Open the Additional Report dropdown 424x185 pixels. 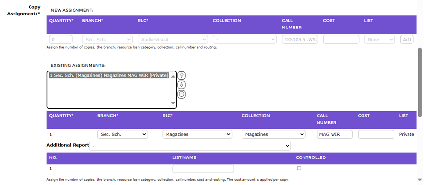[190, 146]
